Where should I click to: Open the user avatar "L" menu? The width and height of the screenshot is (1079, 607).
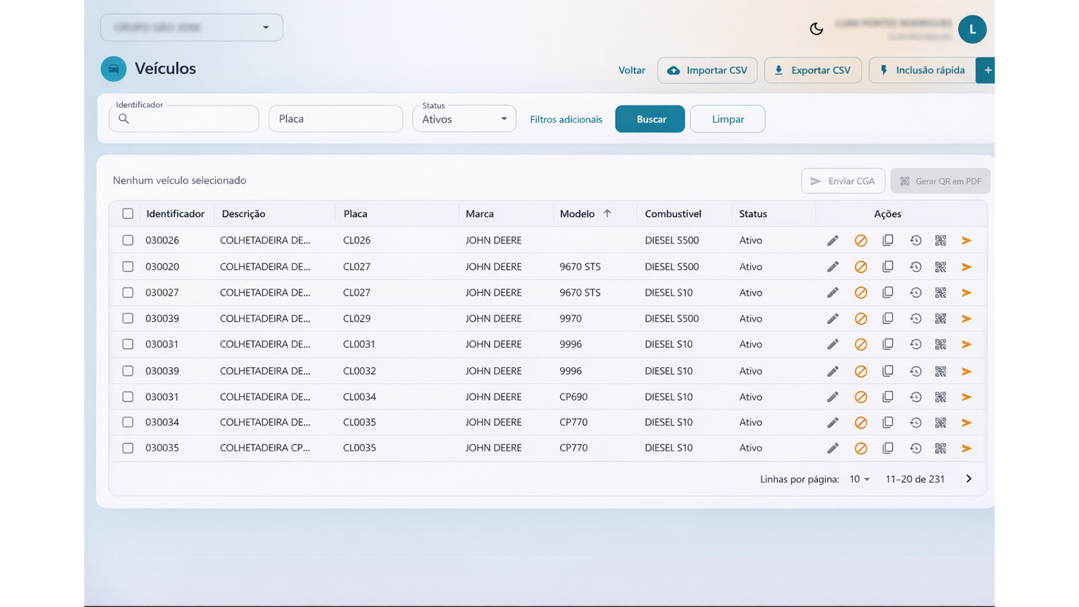coord(972,29)
